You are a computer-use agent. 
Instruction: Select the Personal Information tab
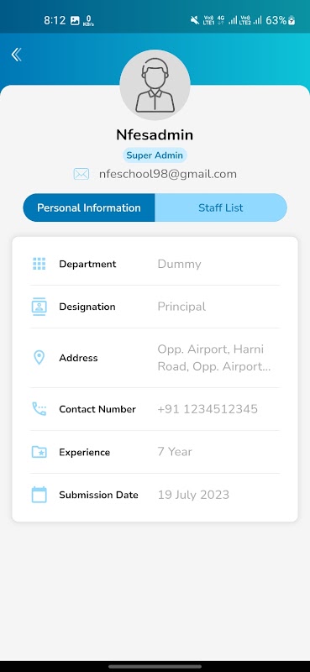(x=89, y=207)
